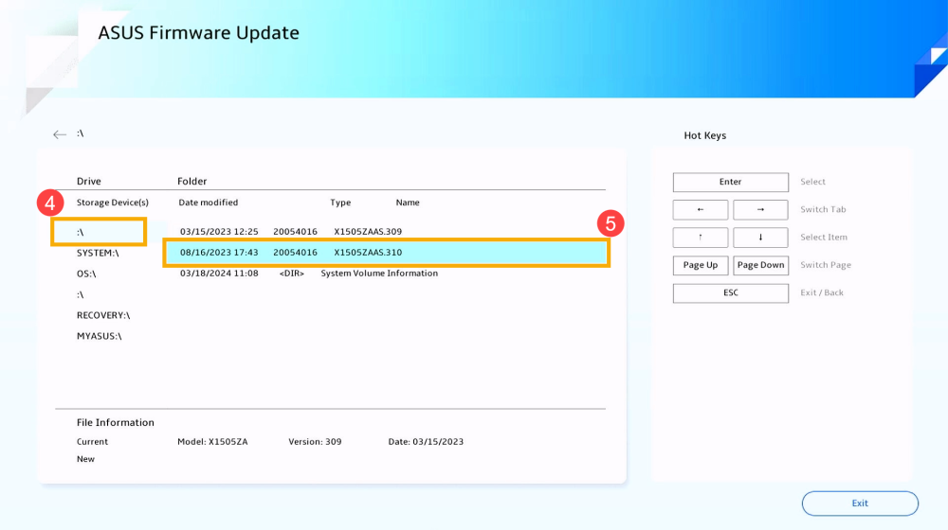Click the Date: 03/15/2023 text
The width and height of the screenshot is (948, 530).
tap(426, 441)
